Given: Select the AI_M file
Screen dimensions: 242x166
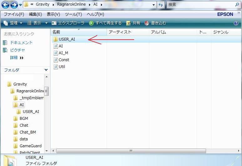Looking at the screenshot, I should tap(61, 53).
